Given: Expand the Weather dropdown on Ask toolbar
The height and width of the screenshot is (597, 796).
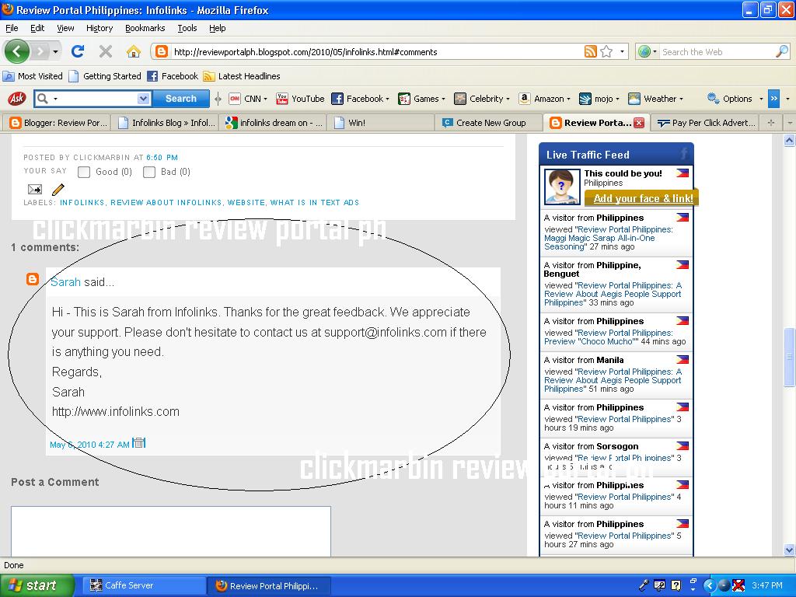Looking at the screenshot, I should [x=681, y=99].
